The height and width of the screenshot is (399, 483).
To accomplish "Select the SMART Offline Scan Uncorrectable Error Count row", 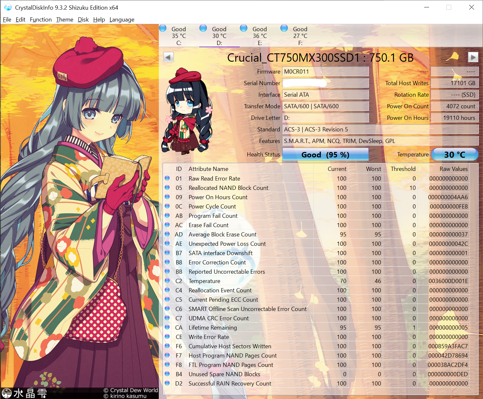I will click(316, 309).
